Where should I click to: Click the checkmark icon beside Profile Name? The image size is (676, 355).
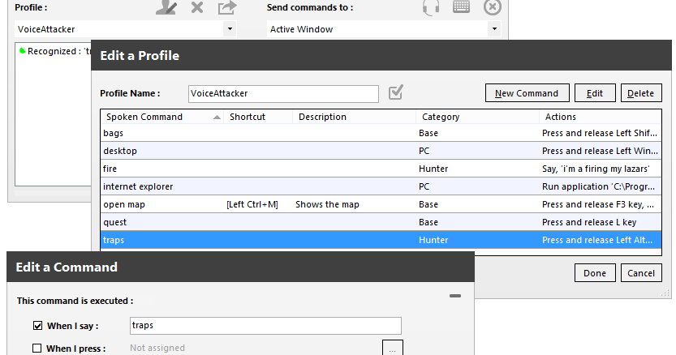click(395, 92)
